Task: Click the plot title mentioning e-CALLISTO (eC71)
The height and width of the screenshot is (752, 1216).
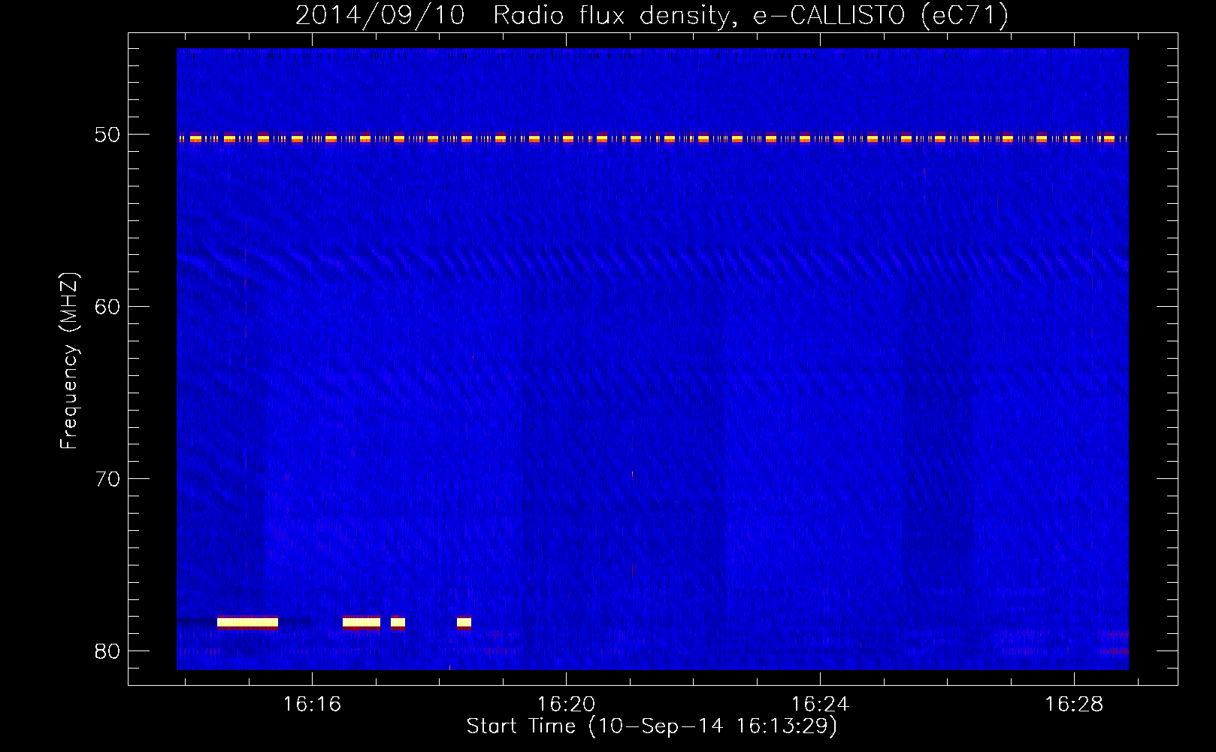Action: click(x=652, y=15)
